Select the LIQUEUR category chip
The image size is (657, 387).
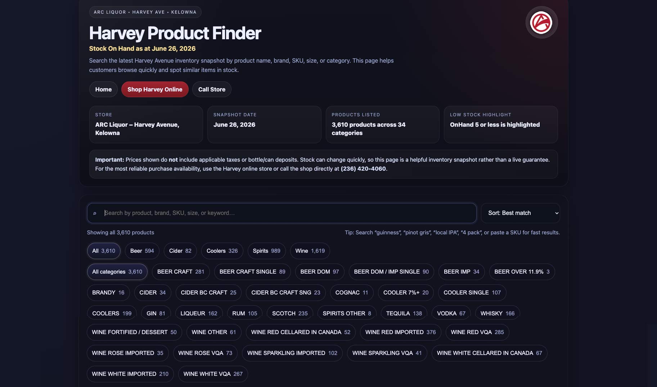(199, 312)
